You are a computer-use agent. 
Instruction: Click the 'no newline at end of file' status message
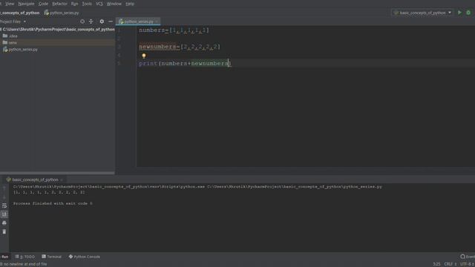point(24,264)
